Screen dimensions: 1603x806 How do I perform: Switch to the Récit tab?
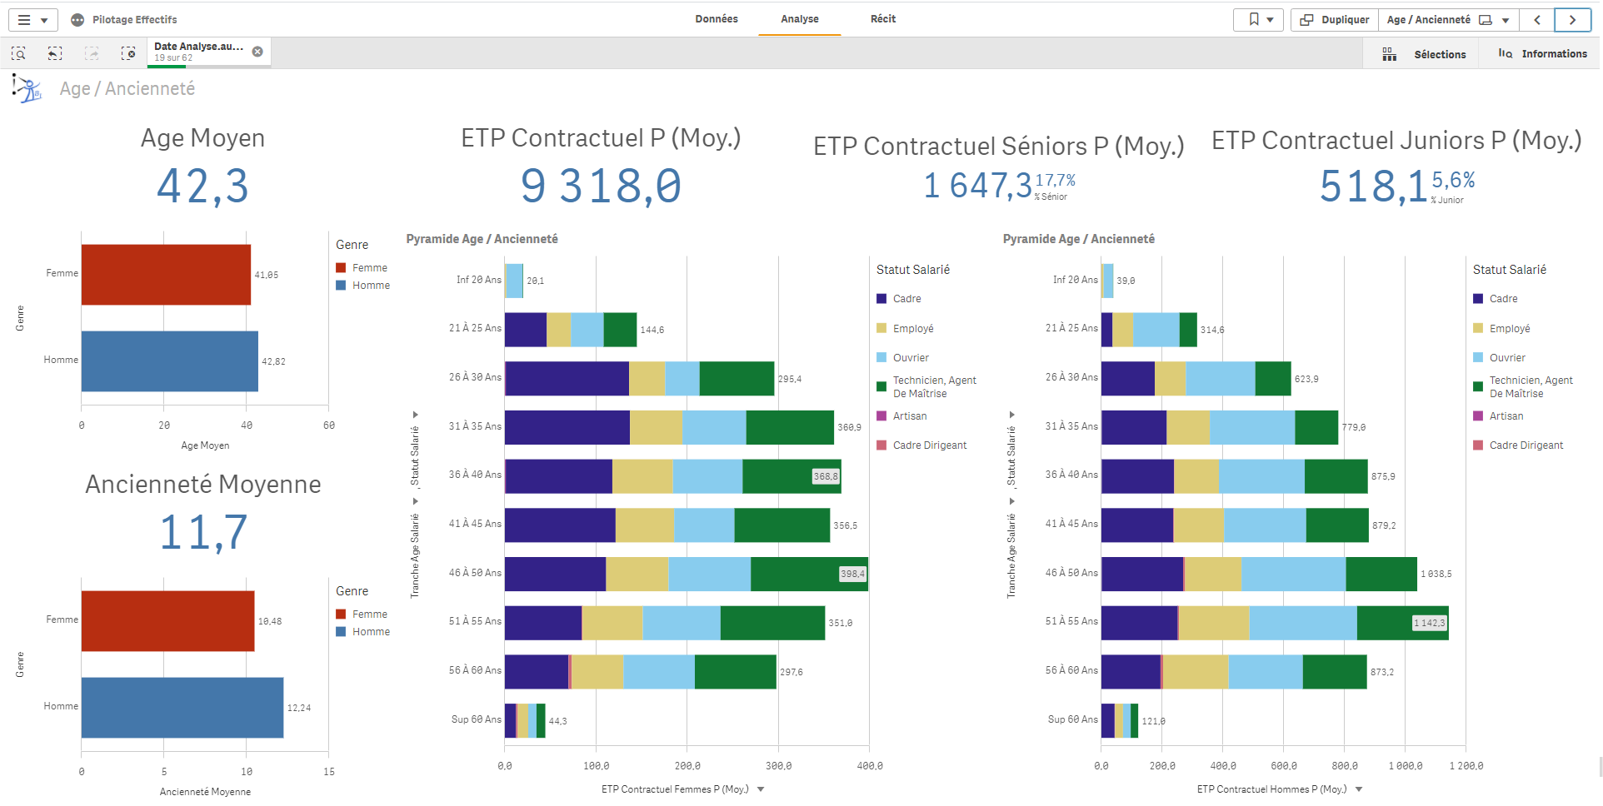883,18
